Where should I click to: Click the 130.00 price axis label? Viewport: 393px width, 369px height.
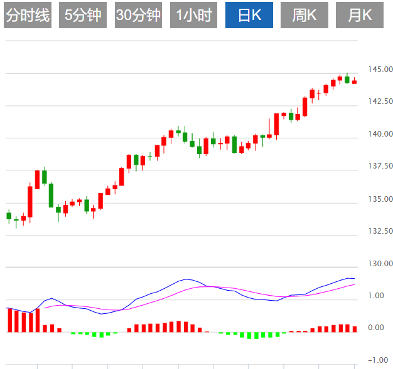(381, 264)
